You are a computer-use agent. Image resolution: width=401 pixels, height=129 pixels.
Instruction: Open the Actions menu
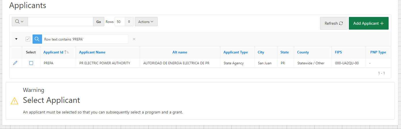(146, 22)
